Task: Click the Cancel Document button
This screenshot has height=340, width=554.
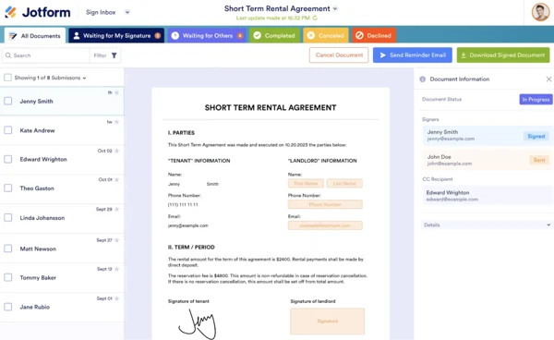Action: [339, 55]
